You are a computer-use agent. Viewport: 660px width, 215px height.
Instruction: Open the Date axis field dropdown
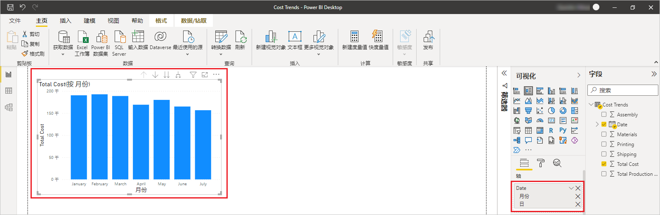click(571, 188)
